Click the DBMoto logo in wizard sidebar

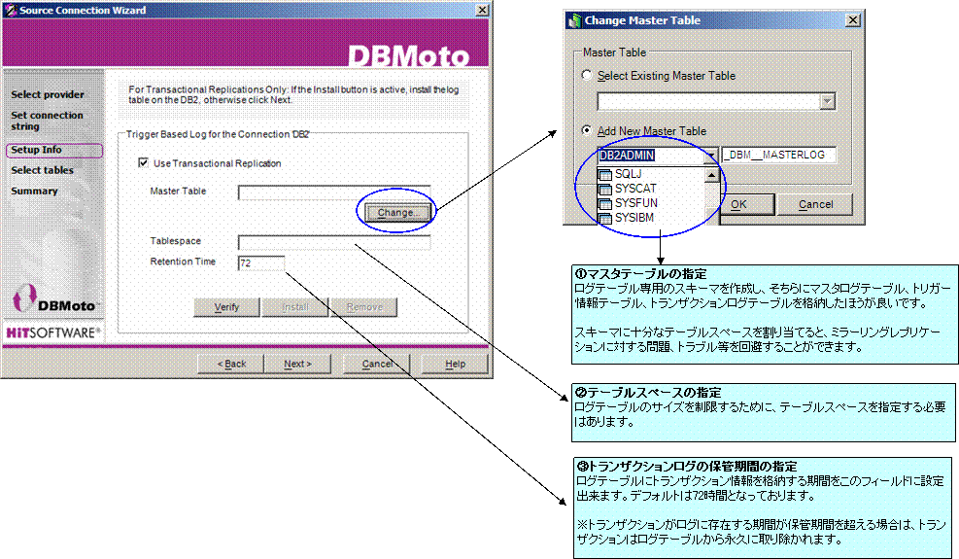coord(53,299)
